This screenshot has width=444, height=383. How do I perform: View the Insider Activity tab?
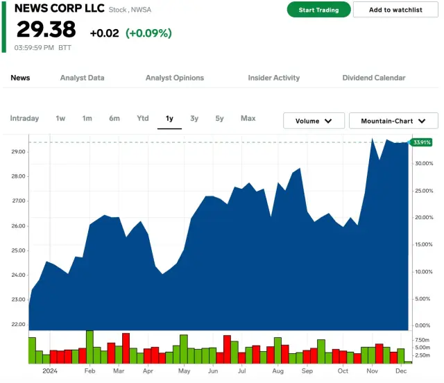[x=274, y=78]
